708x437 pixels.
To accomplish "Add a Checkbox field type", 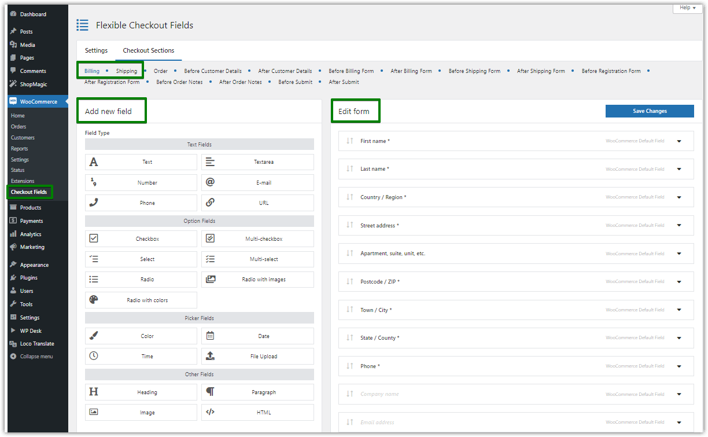I will pyautogui.click(x=141, y=238).
